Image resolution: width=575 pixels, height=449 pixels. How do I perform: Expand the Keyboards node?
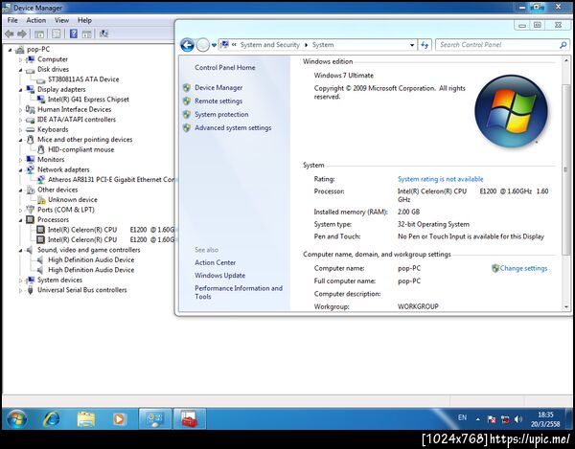click(x=20, y=129)
